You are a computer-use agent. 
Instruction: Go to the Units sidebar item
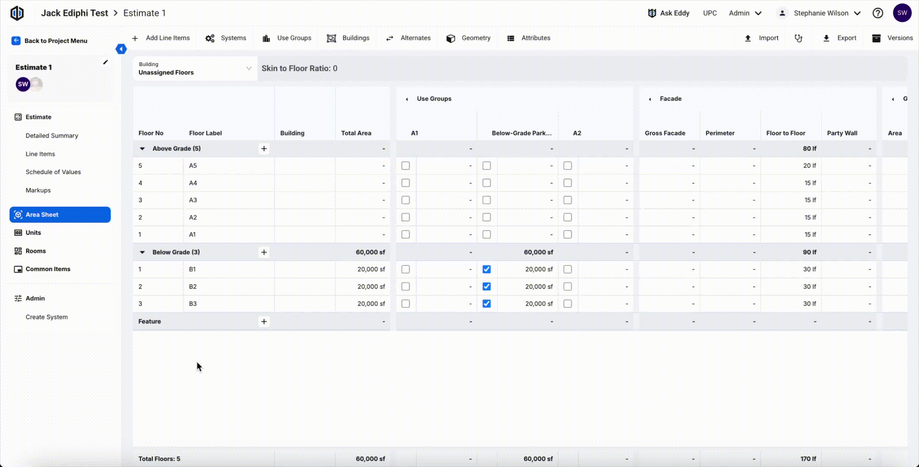33,233
